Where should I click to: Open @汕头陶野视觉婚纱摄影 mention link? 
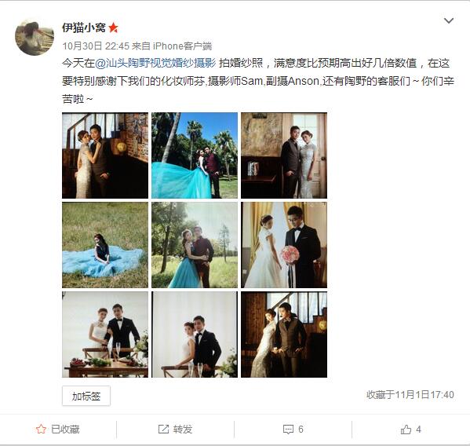coord(155,63)
